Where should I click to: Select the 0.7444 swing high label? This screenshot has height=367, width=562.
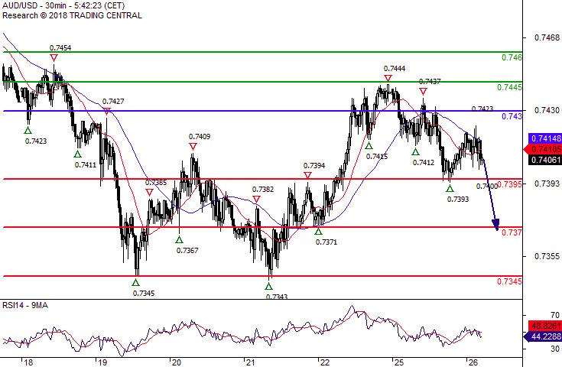pyautogui.click(x=395, y=69)
